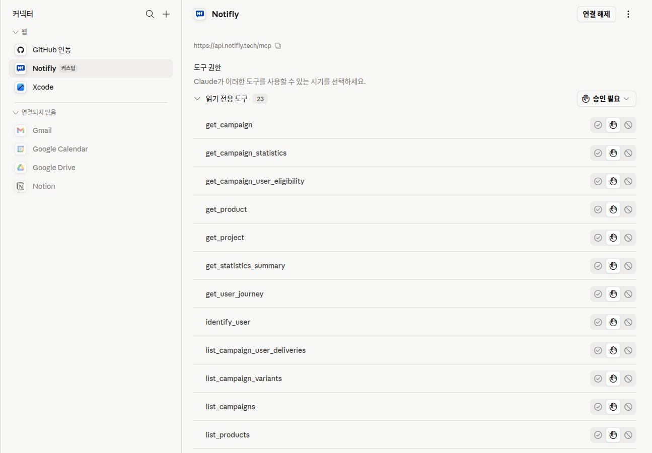652x453 pixels.
Task: Require approval for get_project
Action: (x=613, y=238)
